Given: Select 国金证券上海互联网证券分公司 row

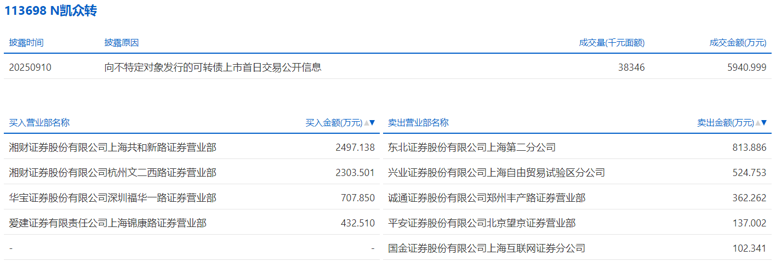Looking at the screenshot, I should point(577,248).
